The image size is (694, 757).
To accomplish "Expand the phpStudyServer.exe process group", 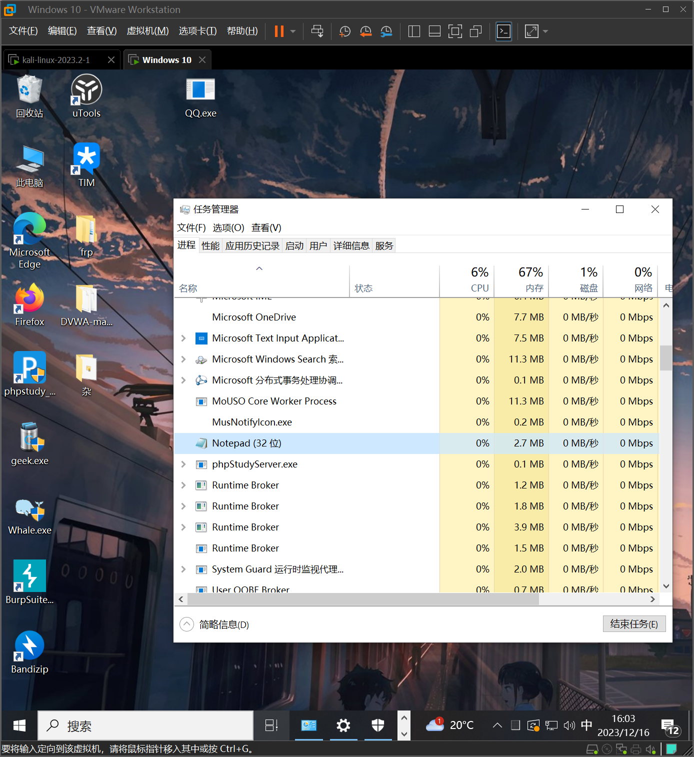I will 183,464.
